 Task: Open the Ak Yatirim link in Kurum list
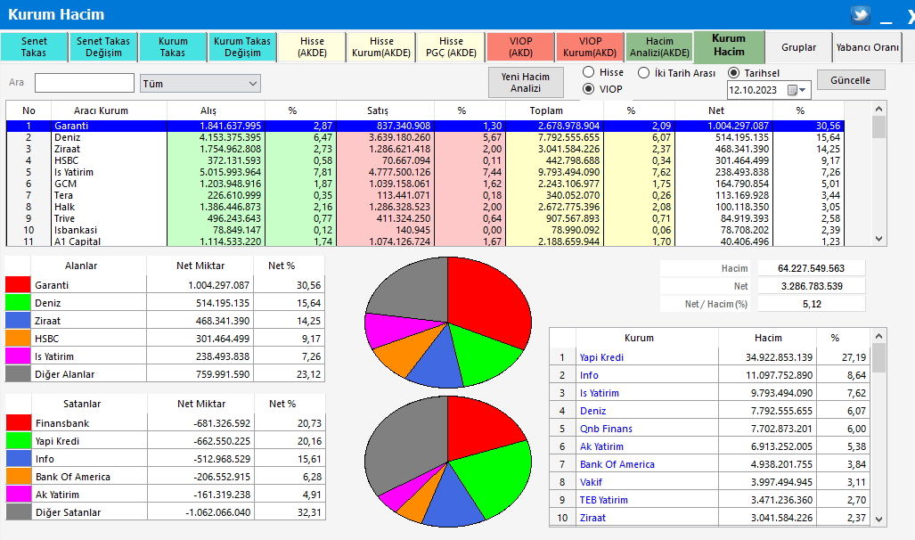click(x=601, y=446)
